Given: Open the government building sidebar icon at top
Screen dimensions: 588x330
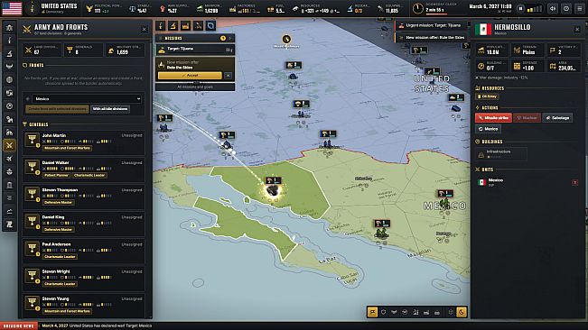Looking at the screenshot, I should [x=9, y=27].
